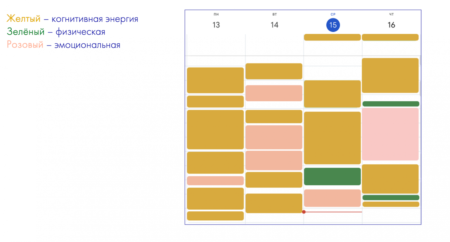Open Thursday's thin yellow event at the bottom
Screen dimensions: 450x242
pos(391,204)
